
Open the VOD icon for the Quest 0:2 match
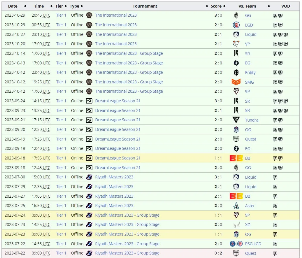click(275, 253)
